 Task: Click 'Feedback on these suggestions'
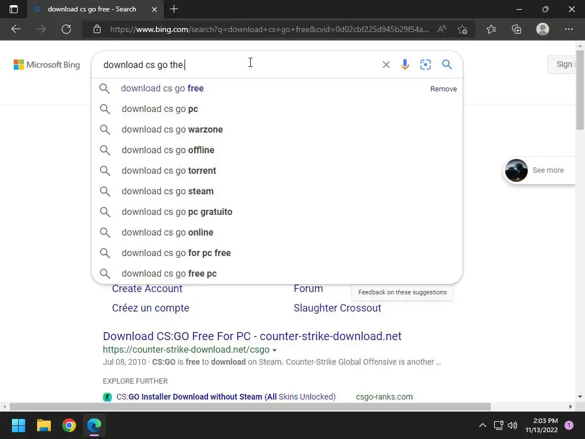click(402, 292)
